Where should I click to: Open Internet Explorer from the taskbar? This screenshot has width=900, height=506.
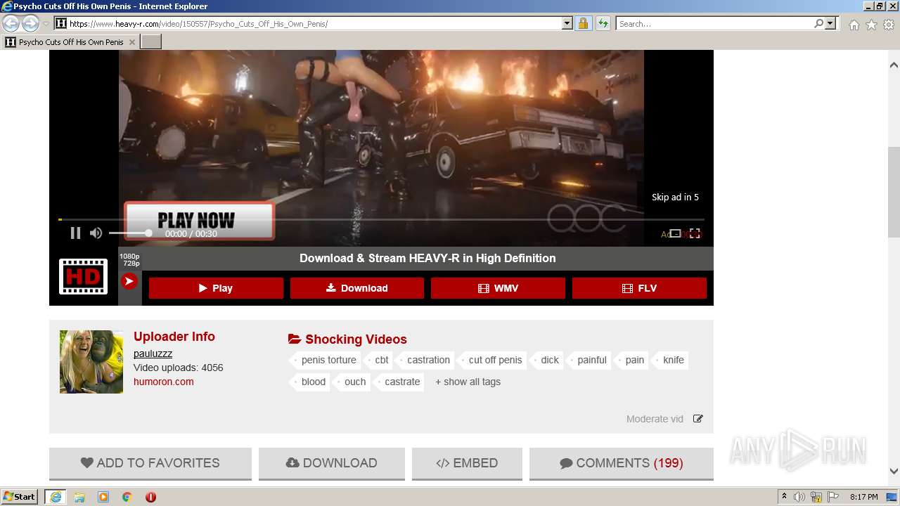click(x=55, y=497)
